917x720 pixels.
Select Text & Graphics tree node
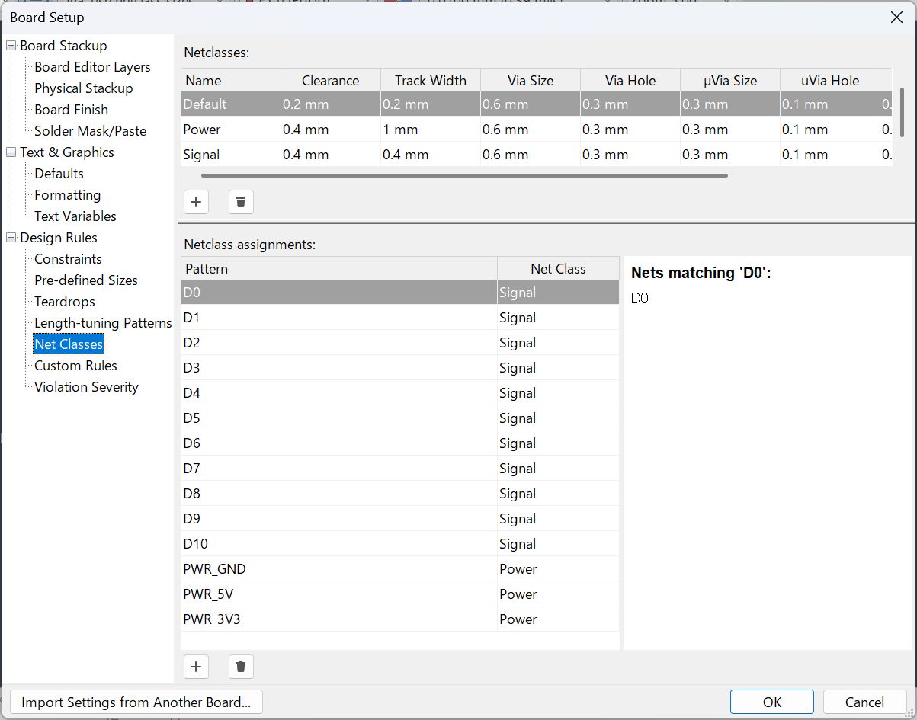point(67,152)
